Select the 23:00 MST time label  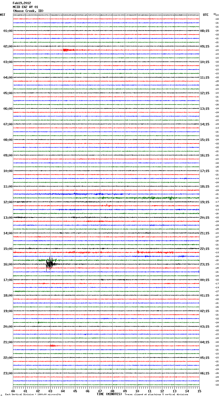(x=8, y=373)
